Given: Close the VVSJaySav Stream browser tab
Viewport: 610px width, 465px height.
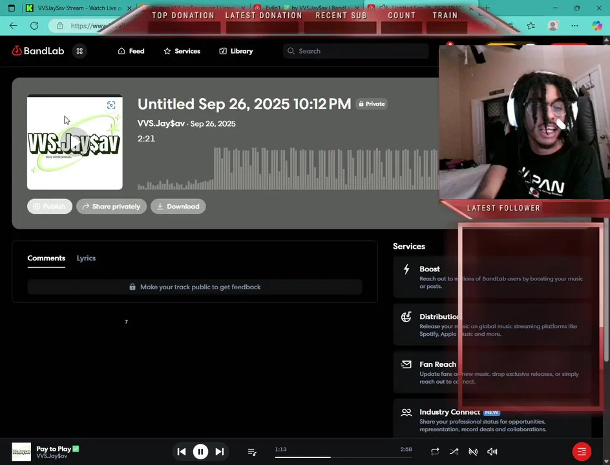Looking at the screenshot, I should 129,8.
